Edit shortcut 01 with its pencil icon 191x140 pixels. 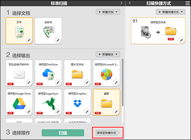point(181,40)
